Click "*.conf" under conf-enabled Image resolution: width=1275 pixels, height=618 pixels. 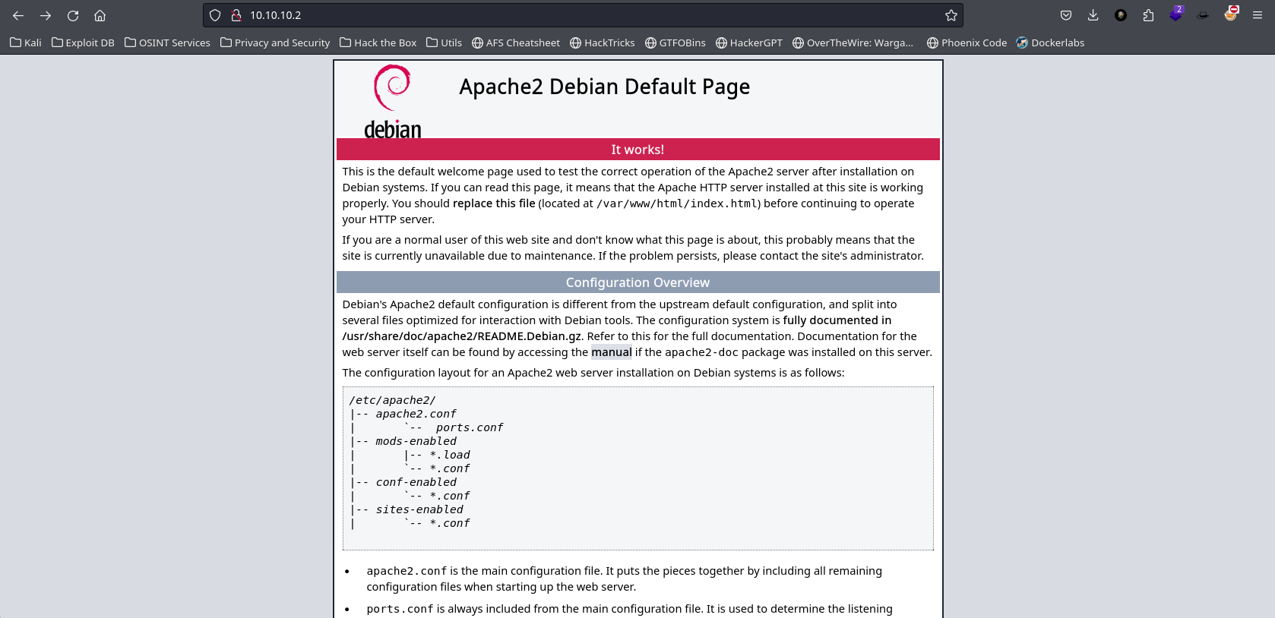click(450, 496)
